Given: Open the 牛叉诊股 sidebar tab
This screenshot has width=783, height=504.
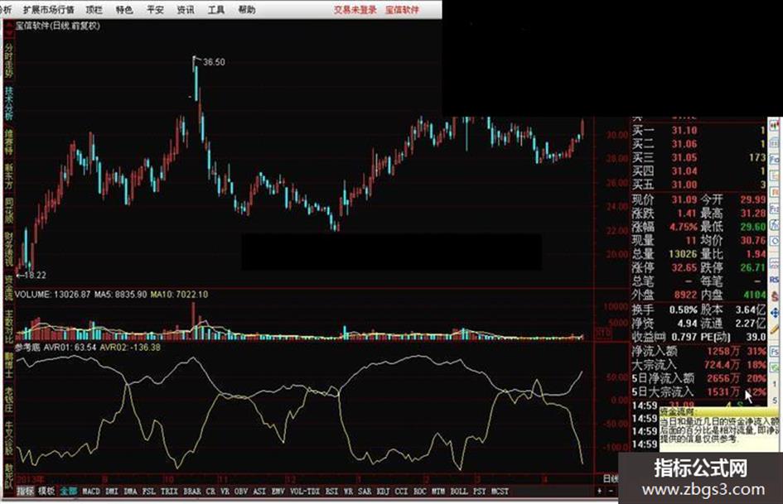Looking at the screenshot, I should tap(9, 438).
